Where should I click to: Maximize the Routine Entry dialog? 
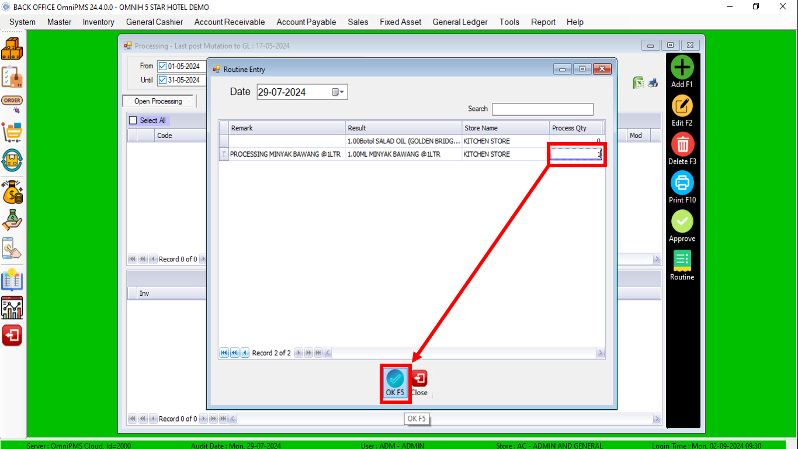(x=582, y=69)
